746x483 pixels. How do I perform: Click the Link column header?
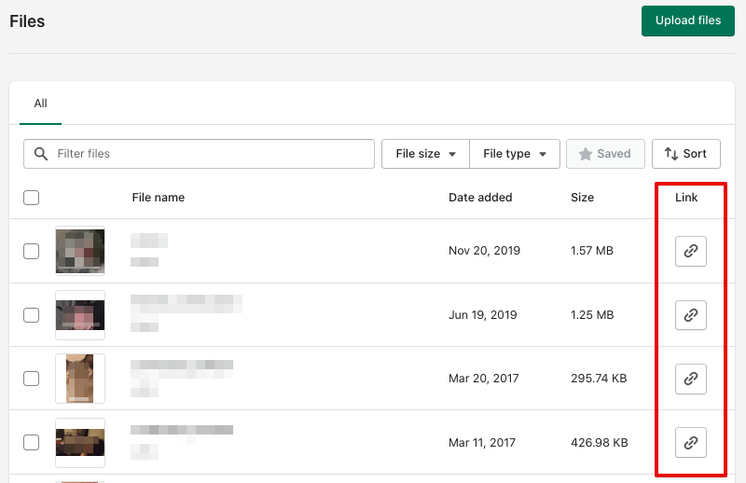tap(686, 198)
